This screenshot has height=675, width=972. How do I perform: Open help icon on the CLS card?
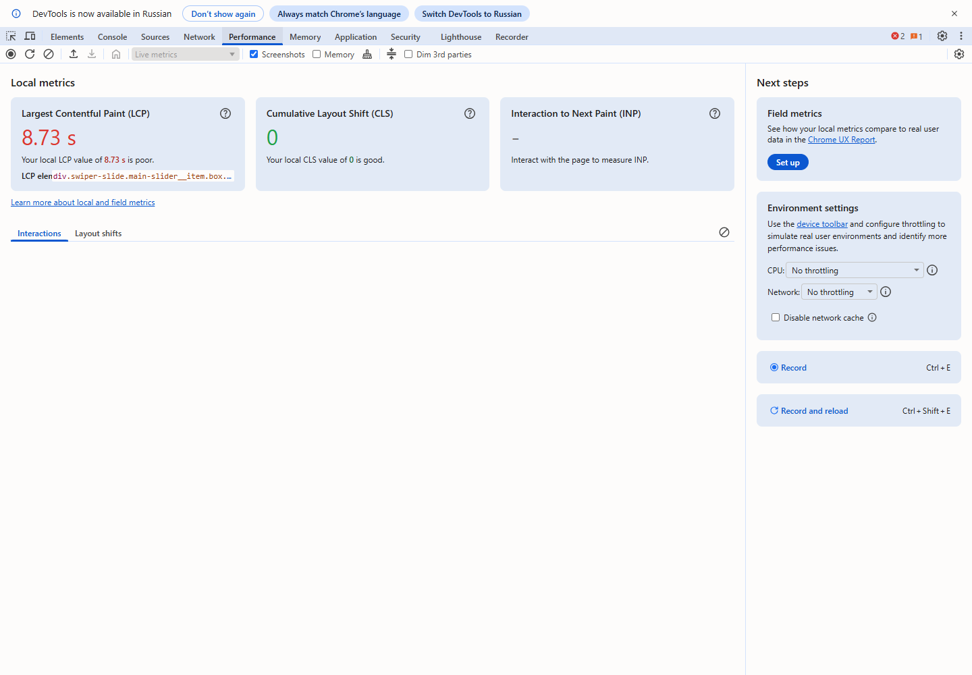click(x=470, y=113)
